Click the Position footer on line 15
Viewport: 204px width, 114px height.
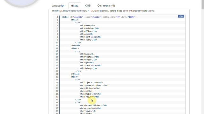point(90,57)
